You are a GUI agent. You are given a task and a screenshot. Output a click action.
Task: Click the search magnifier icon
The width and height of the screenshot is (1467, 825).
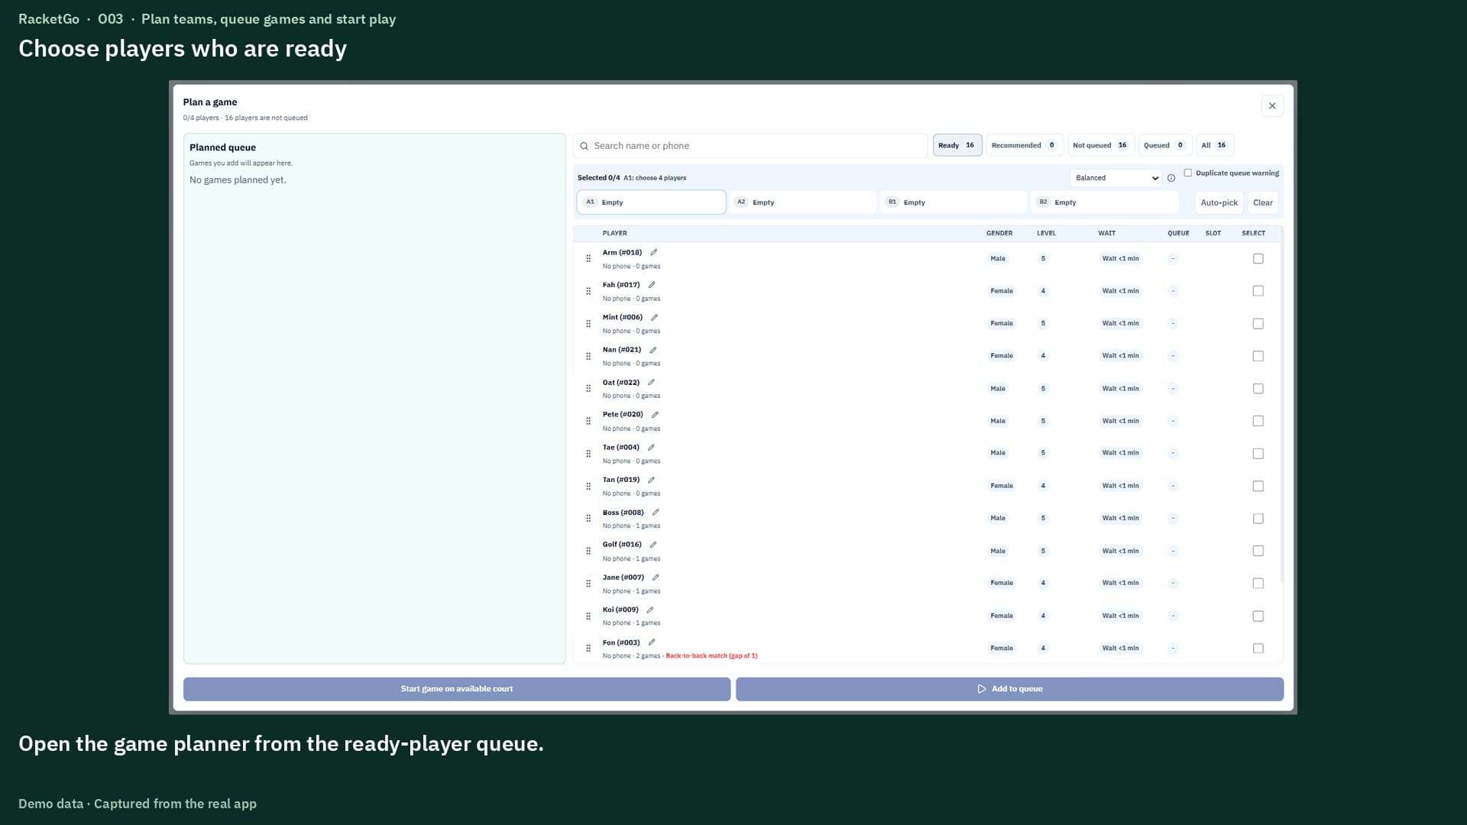[x=585, y=146]
